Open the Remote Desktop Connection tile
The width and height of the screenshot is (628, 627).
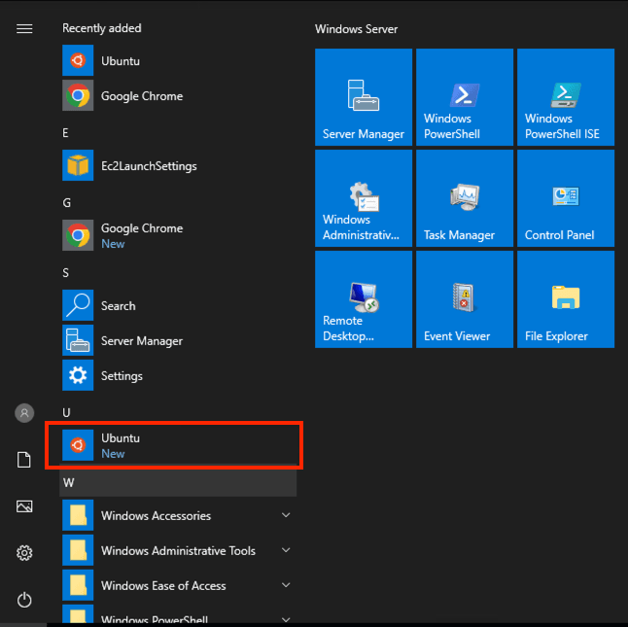(x=364, y=299)
